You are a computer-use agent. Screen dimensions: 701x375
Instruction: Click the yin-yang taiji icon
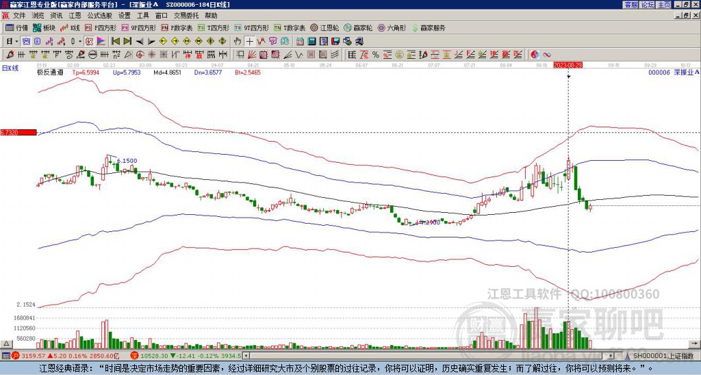point(535,55)
